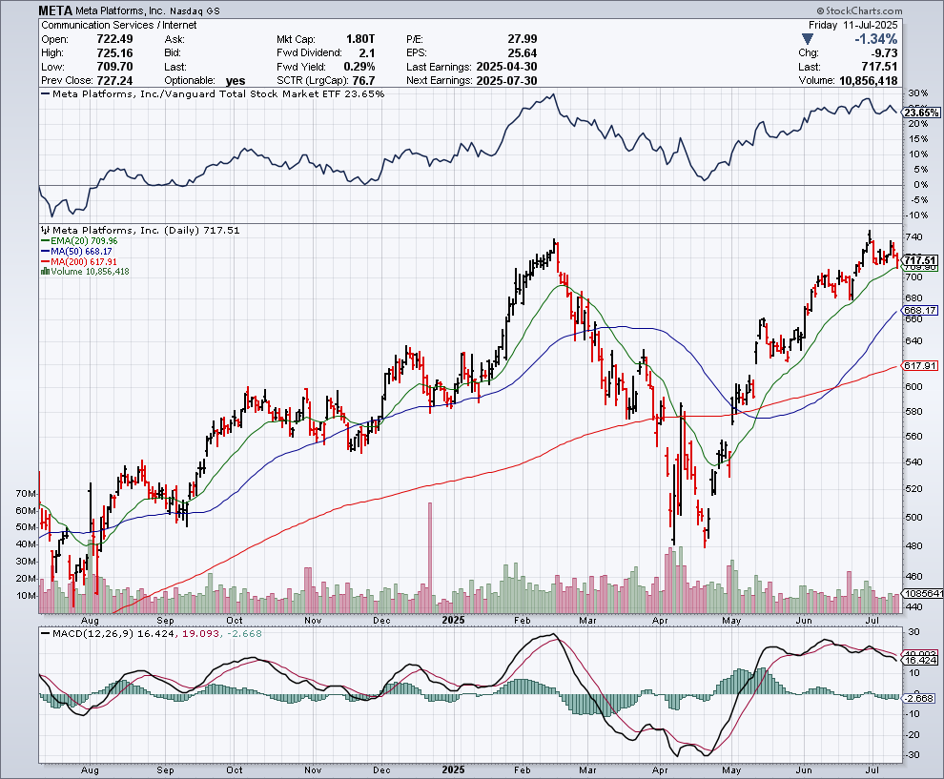Select the META ticker symbol in the header
This screenshot has height=779, width=944.
(56, 10)
